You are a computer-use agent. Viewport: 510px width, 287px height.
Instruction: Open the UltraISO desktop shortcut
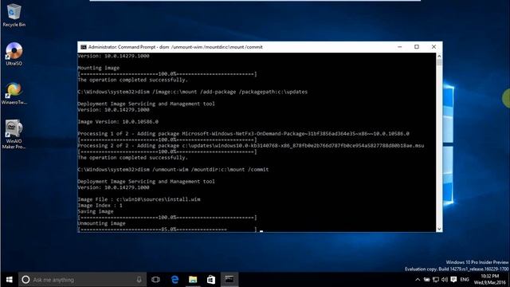(x=14, y=54)
